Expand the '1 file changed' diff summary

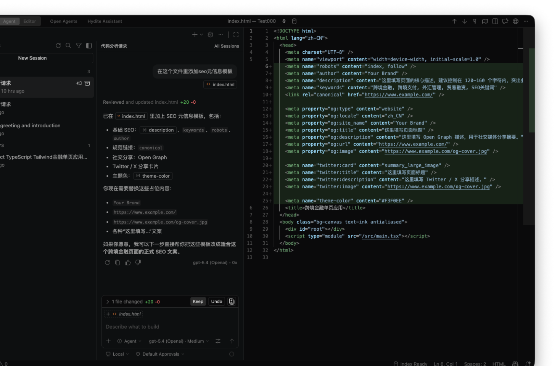click(x=108, y=302)
